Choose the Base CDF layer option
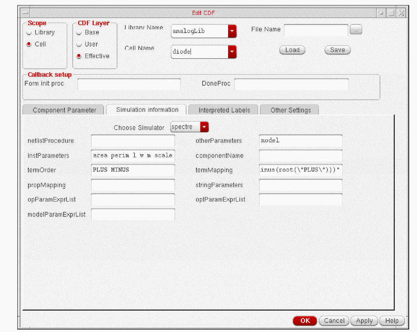This screenshot has height=332, width=417. pyautogui.click(x=79, y=33)
